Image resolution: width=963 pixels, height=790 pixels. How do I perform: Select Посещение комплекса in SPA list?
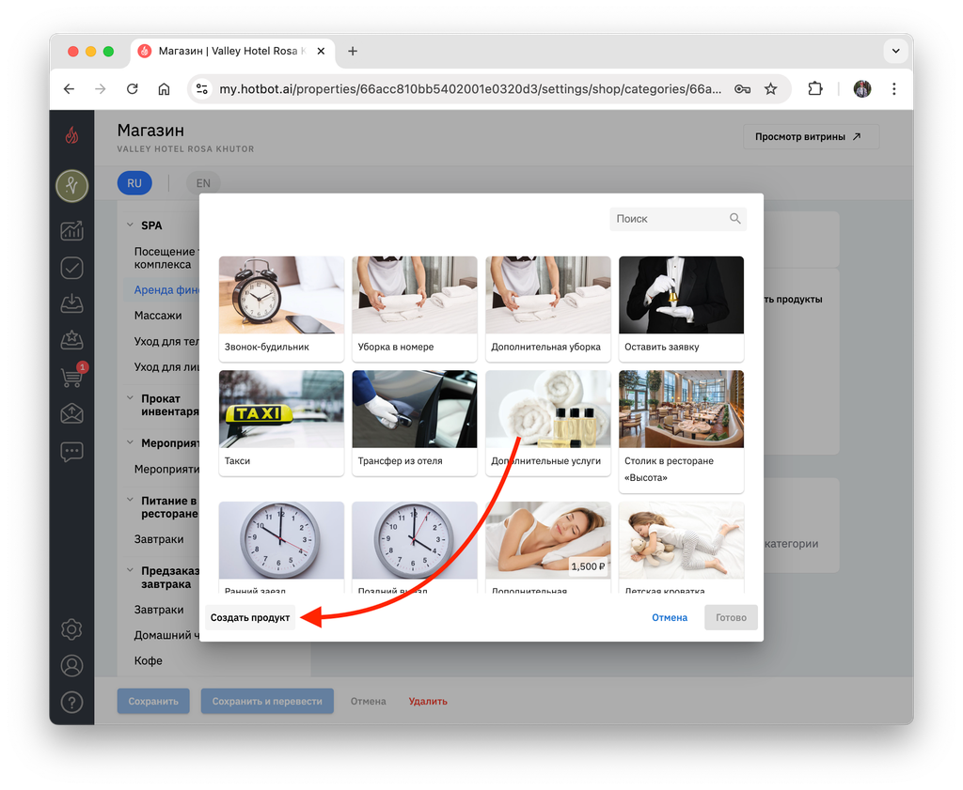(x=166, y=257)
